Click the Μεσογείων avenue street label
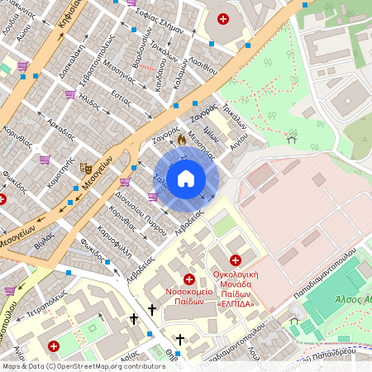The image size is (372, 372). pos(98,173)
